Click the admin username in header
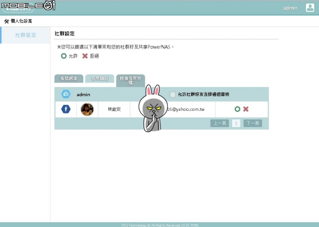This screenshot has width=319, height=227. tap(290, 8)
